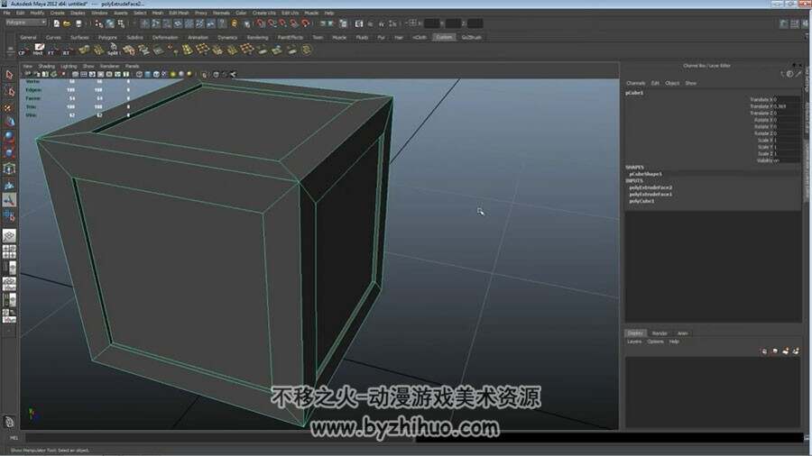Click the last circular shelf icon
Screen dimensions: 812x456
point(307,50)
